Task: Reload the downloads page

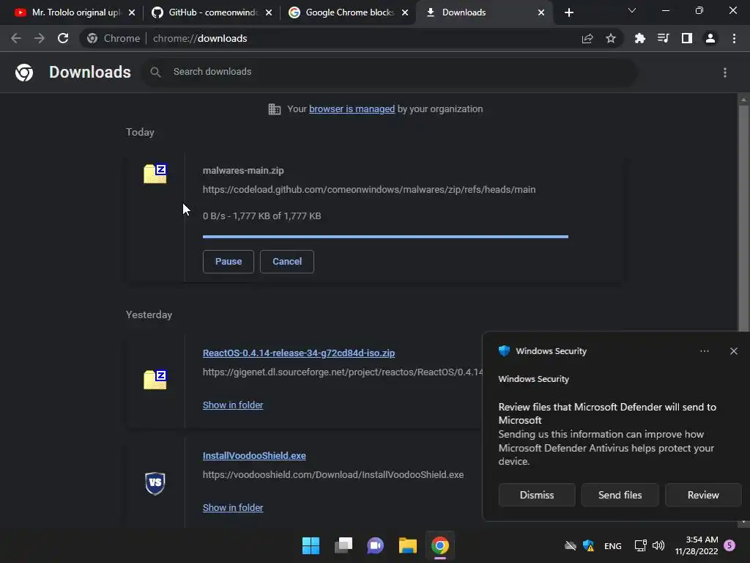Action: 63,38
